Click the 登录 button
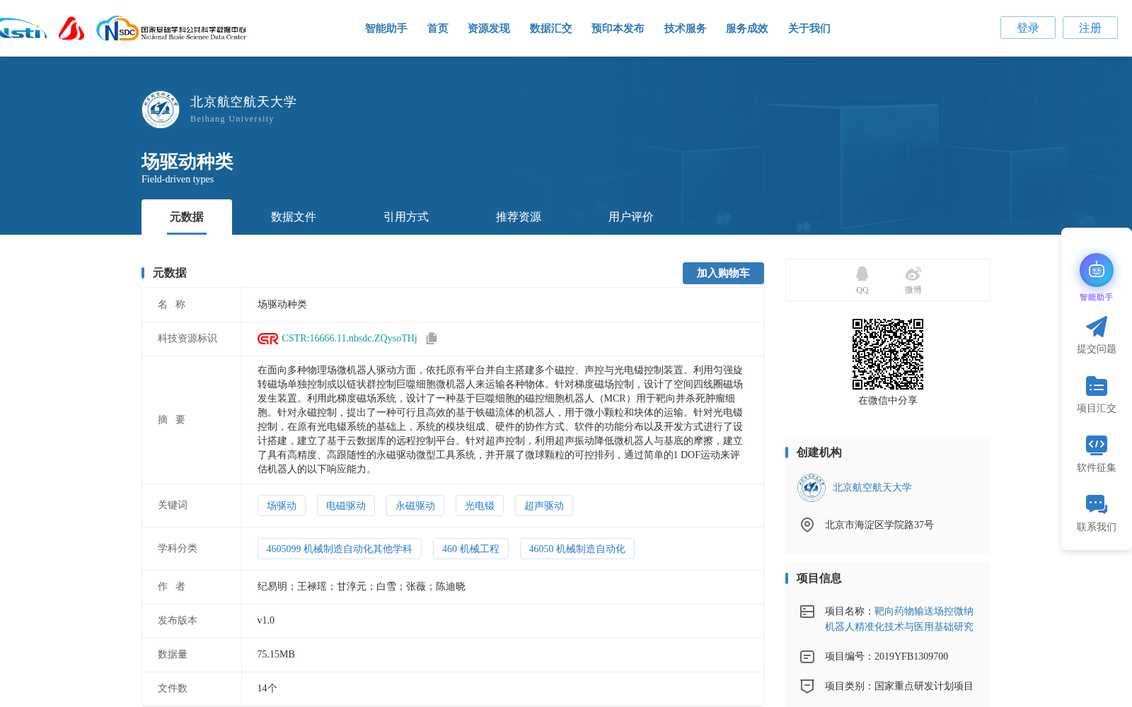This screenshot has height=707, width=1132. pos(1028,28)
